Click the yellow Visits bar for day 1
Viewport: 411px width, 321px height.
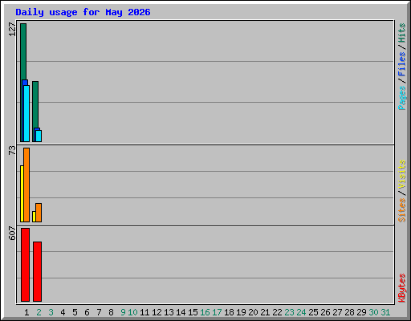pyautogui.click(x=22, y=193)
